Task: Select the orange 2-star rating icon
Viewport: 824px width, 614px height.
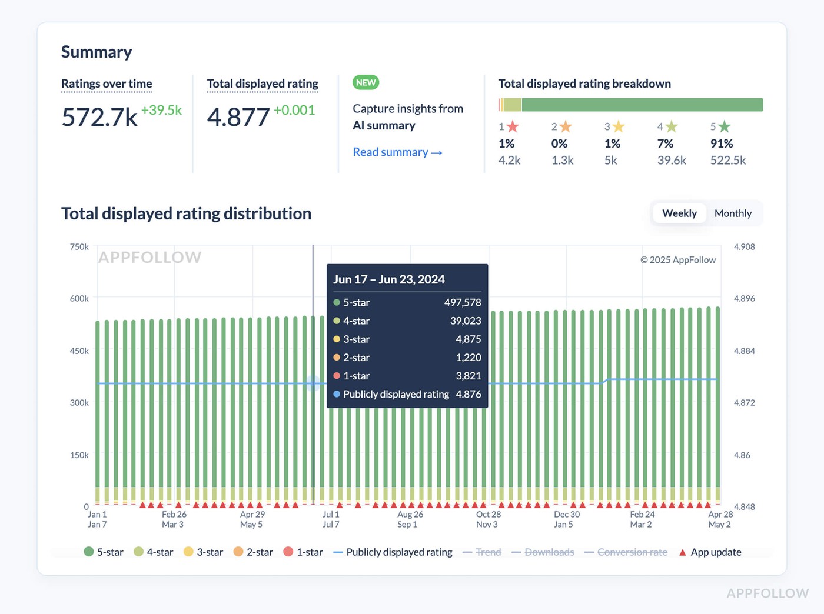Action: point(565,126)
